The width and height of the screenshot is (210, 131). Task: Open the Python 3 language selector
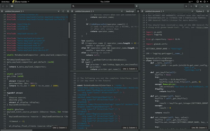(x=200, y=11)
